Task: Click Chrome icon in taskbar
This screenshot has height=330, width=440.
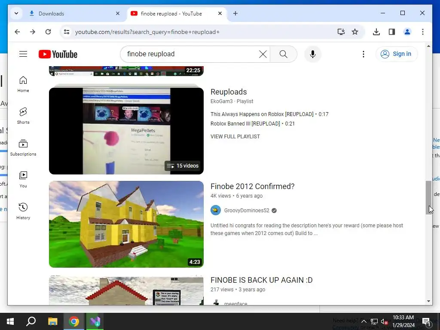Action: (x=74, y=321)
